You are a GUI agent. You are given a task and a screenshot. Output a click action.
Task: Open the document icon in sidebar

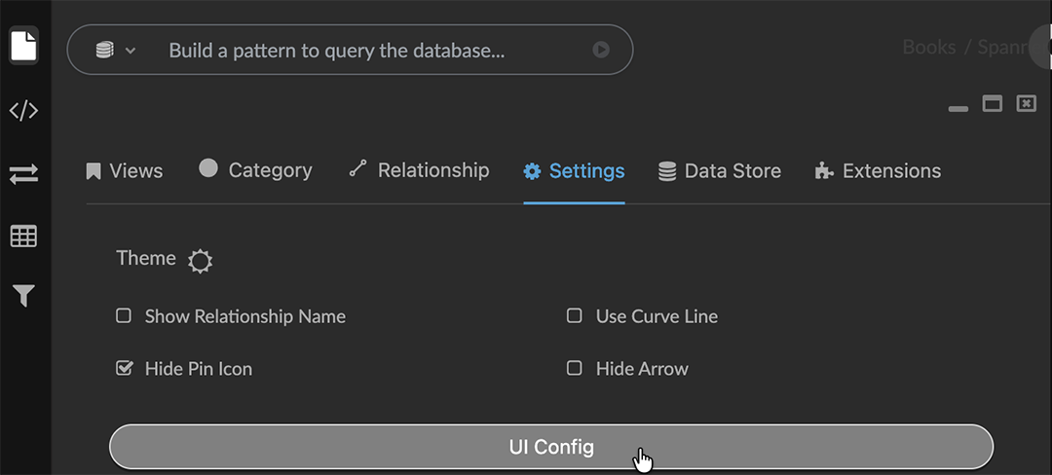click(x=23, y=46)
